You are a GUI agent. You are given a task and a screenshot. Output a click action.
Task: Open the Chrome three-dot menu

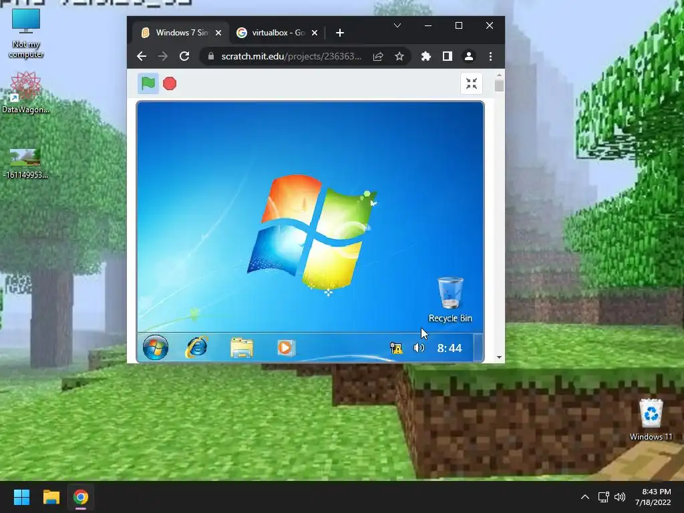[x=491, y=56]
